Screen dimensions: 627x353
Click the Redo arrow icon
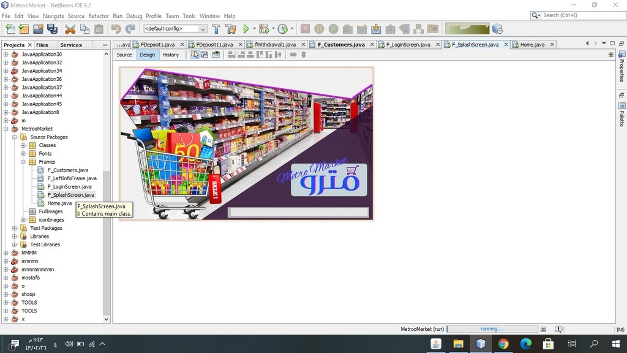[130, 29]
